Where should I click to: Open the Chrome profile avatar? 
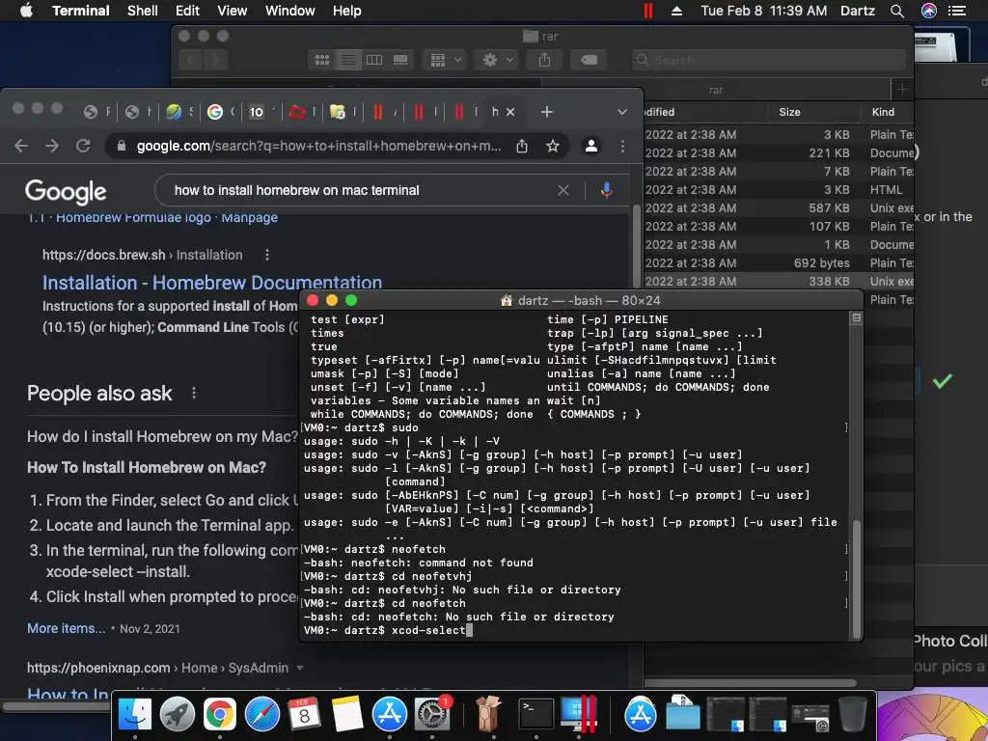591,147
